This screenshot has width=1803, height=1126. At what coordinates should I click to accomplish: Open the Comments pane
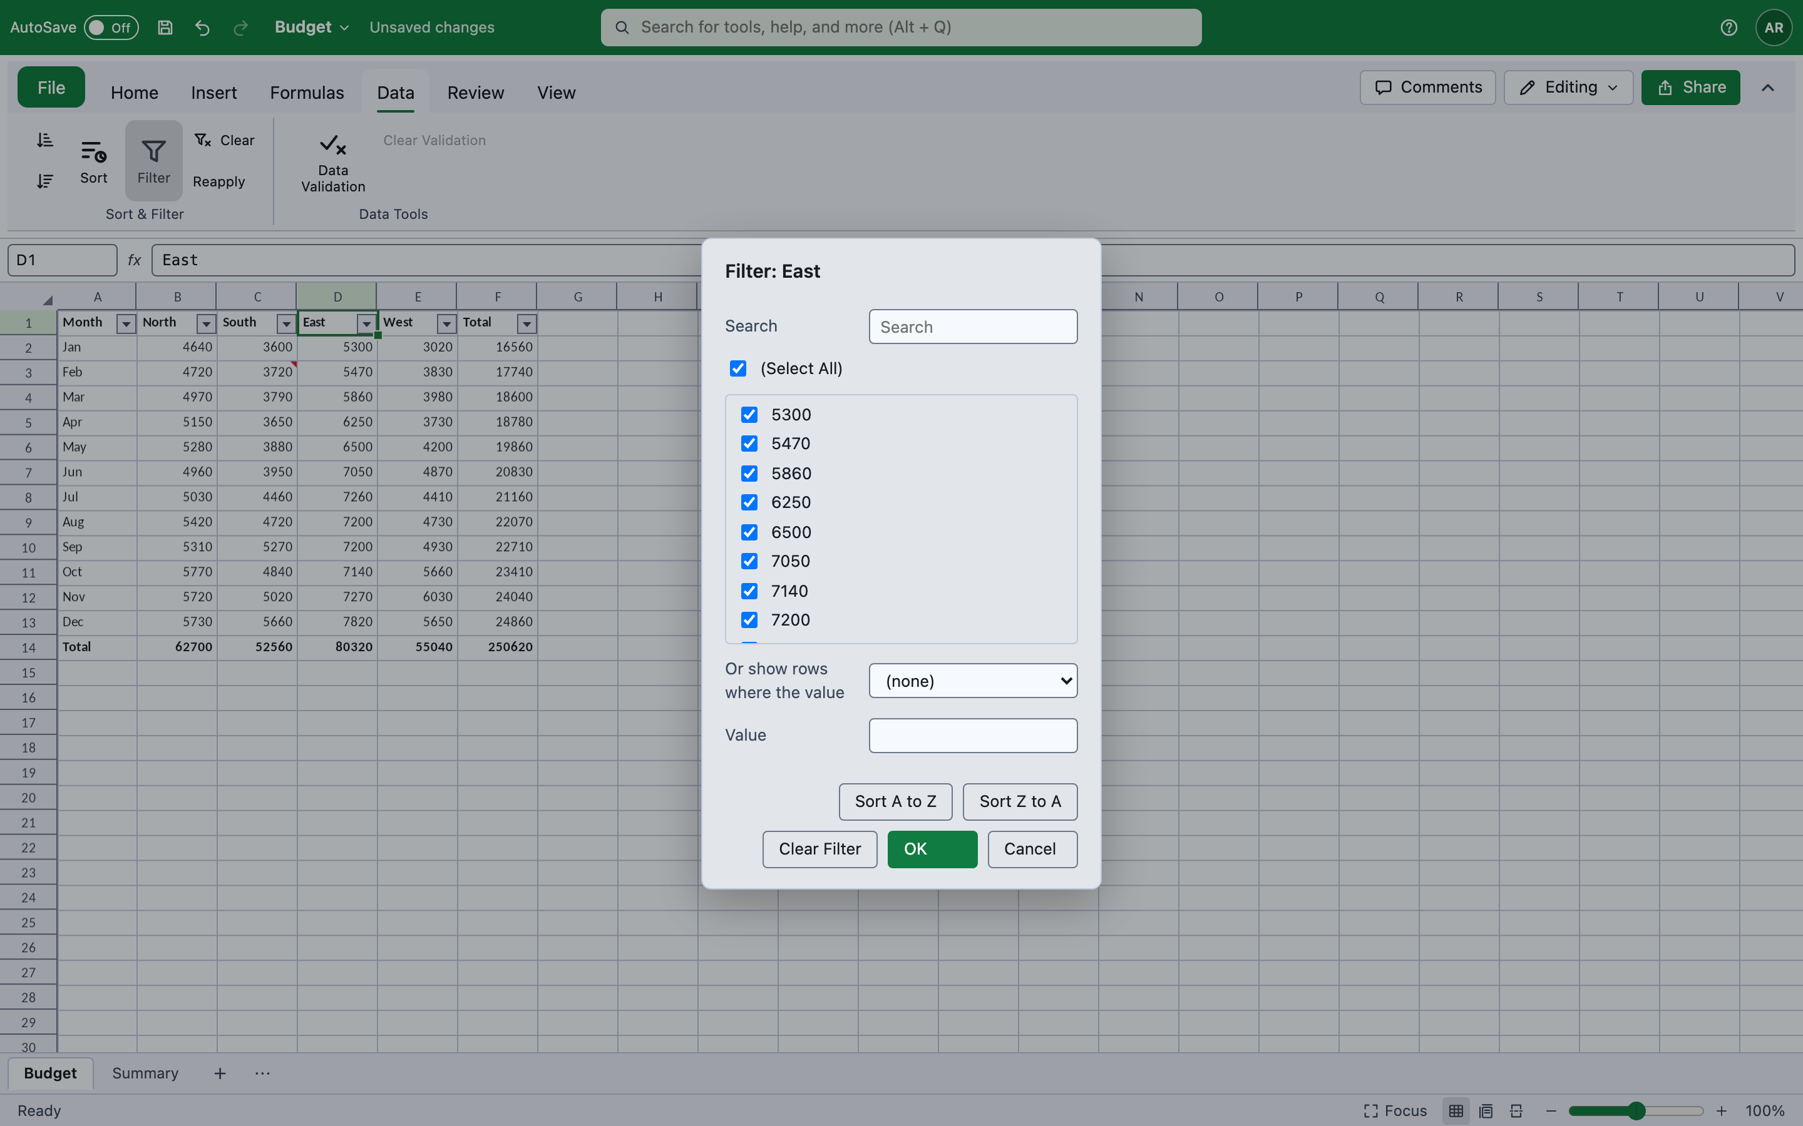click(1427, 88)
